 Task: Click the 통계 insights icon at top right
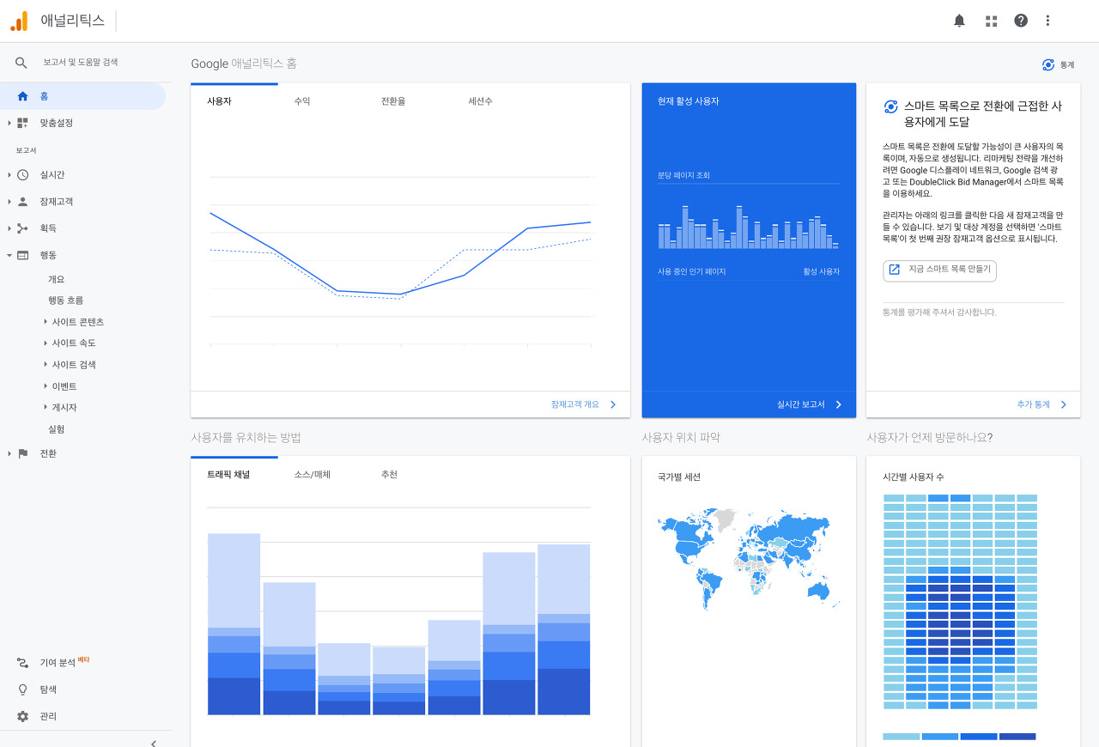coord(1047,64)
